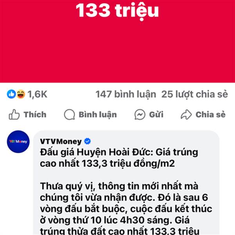Click the Chia sẻ button label
Screen dimensions: 235x235
point(211,114)
